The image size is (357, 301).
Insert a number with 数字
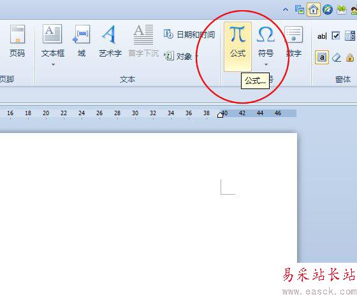click(x=294, y=41)
